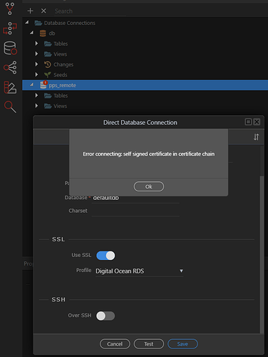The height and width of the screenshot is (357, 268).
Task: Expand Views under pps_remote
Action: pos(36,106)
